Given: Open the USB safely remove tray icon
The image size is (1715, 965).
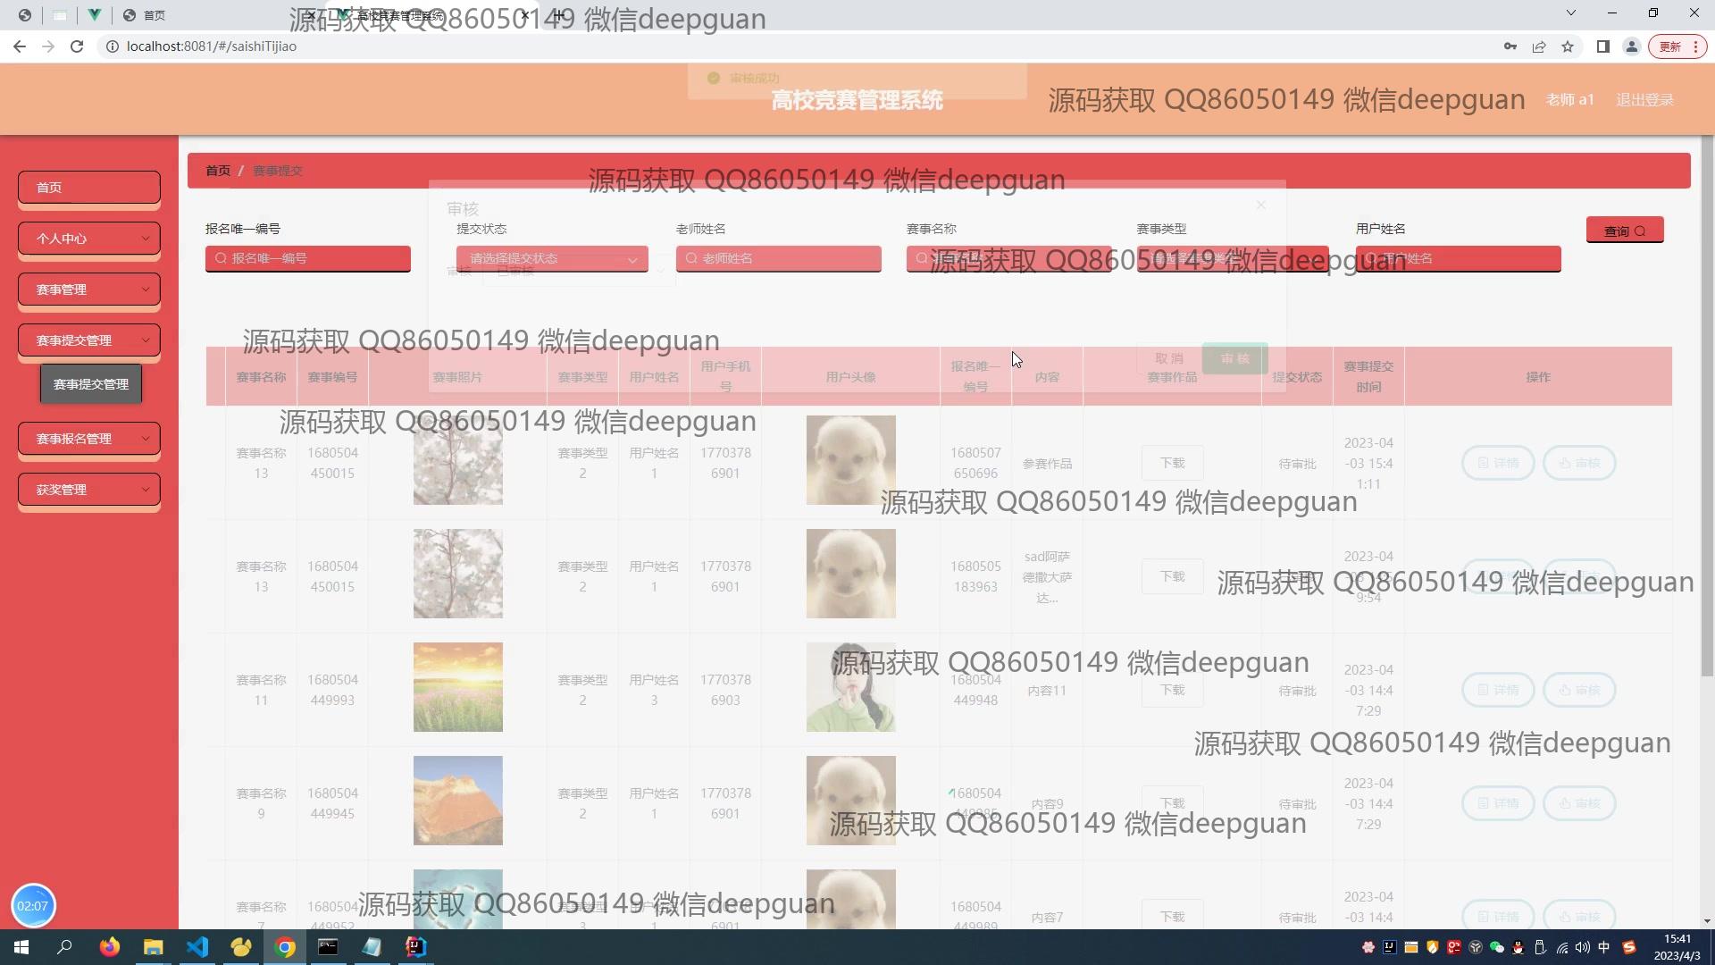Looking at the screenshot, I should point(1540,947).
